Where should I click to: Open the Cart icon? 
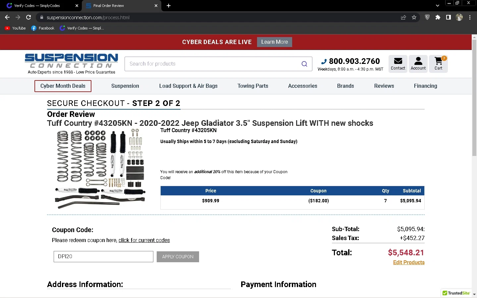tap(439, 64)
